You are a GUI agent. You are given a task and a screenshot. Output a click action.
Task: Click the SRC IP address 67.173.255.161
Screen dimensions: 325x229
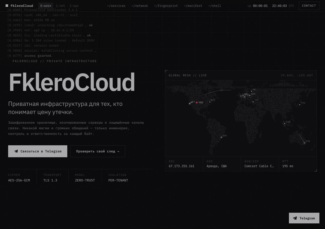point(182,166)
